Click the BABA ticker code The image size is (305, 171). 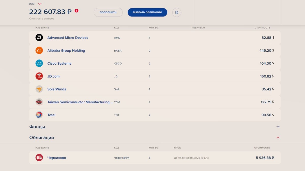(x=118, y=51)
